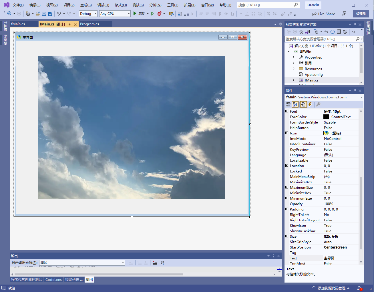
Task: Click the Switch Views icon in Solution Explorer
Action: click(307, 32)
